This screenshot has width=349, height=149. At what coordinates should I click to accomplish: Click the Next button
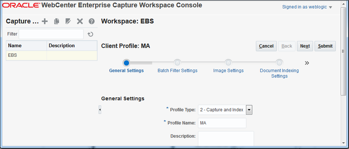pos(305,46)
